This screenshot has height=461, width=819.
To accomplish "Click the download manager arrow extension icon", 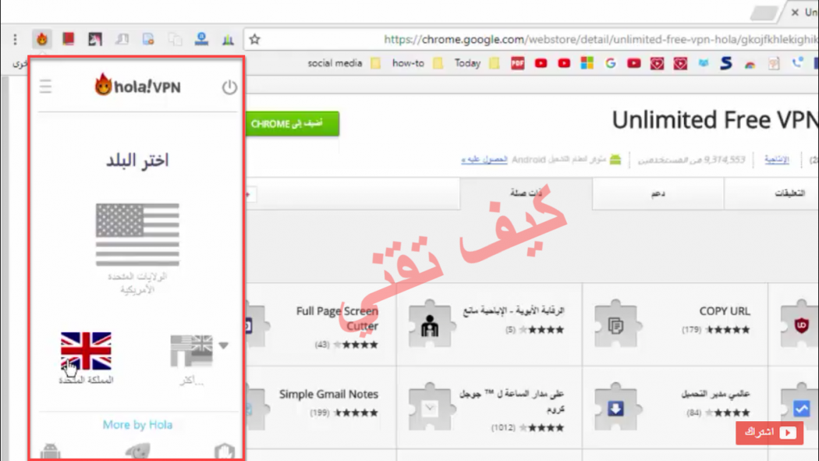I will click(616, 408).
